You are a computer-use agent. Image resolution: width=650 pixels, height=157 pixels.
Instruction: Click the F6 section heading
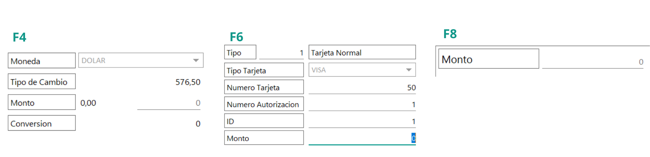point(236,37)
